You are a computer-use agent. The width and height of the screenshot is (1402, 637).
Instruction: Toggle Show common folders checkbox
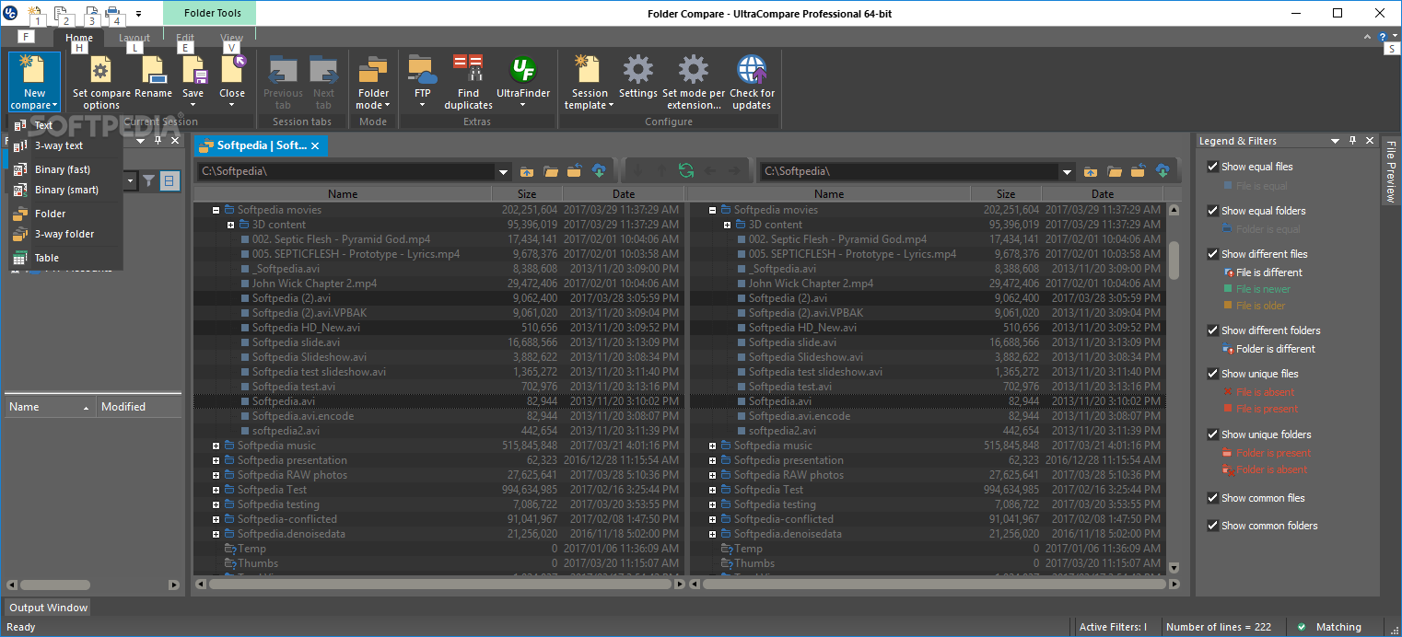click(x=1213, y=526)
